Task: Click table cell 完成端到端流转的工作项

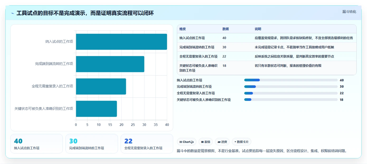Action: (197, 47)
